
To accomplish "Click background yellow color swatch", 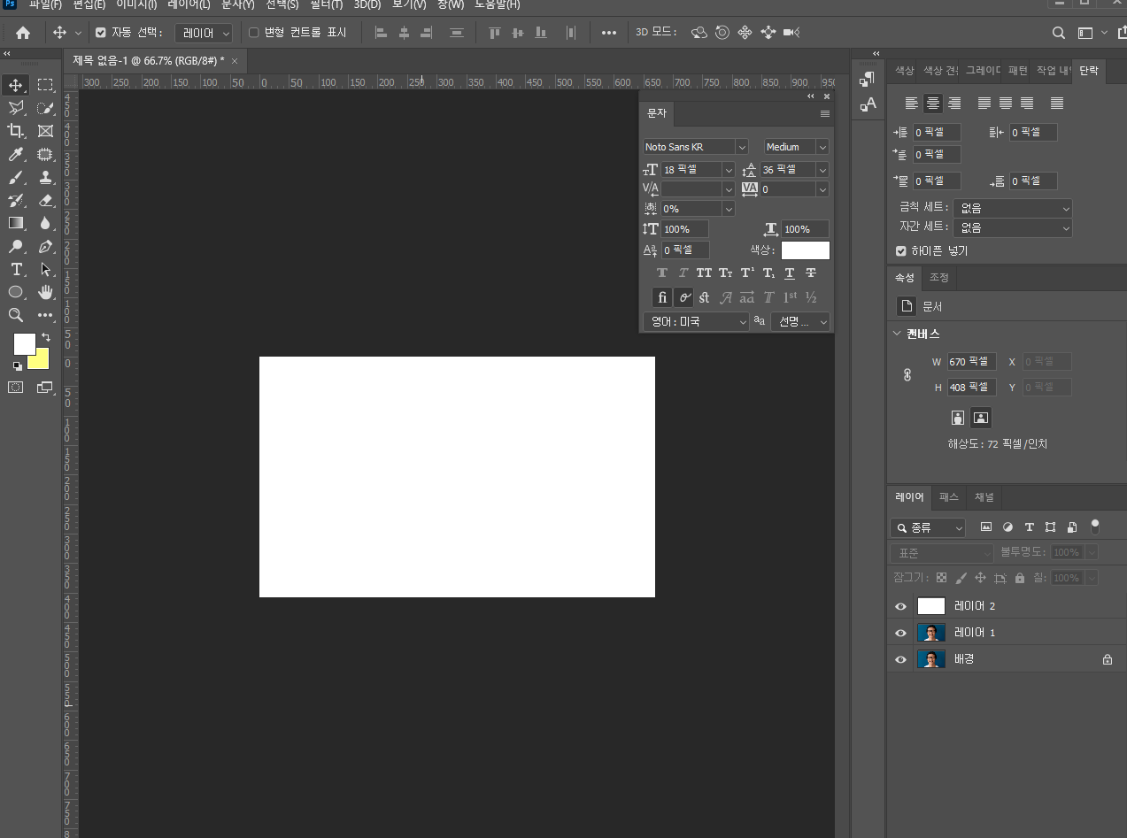I will (x=42, y=363).
